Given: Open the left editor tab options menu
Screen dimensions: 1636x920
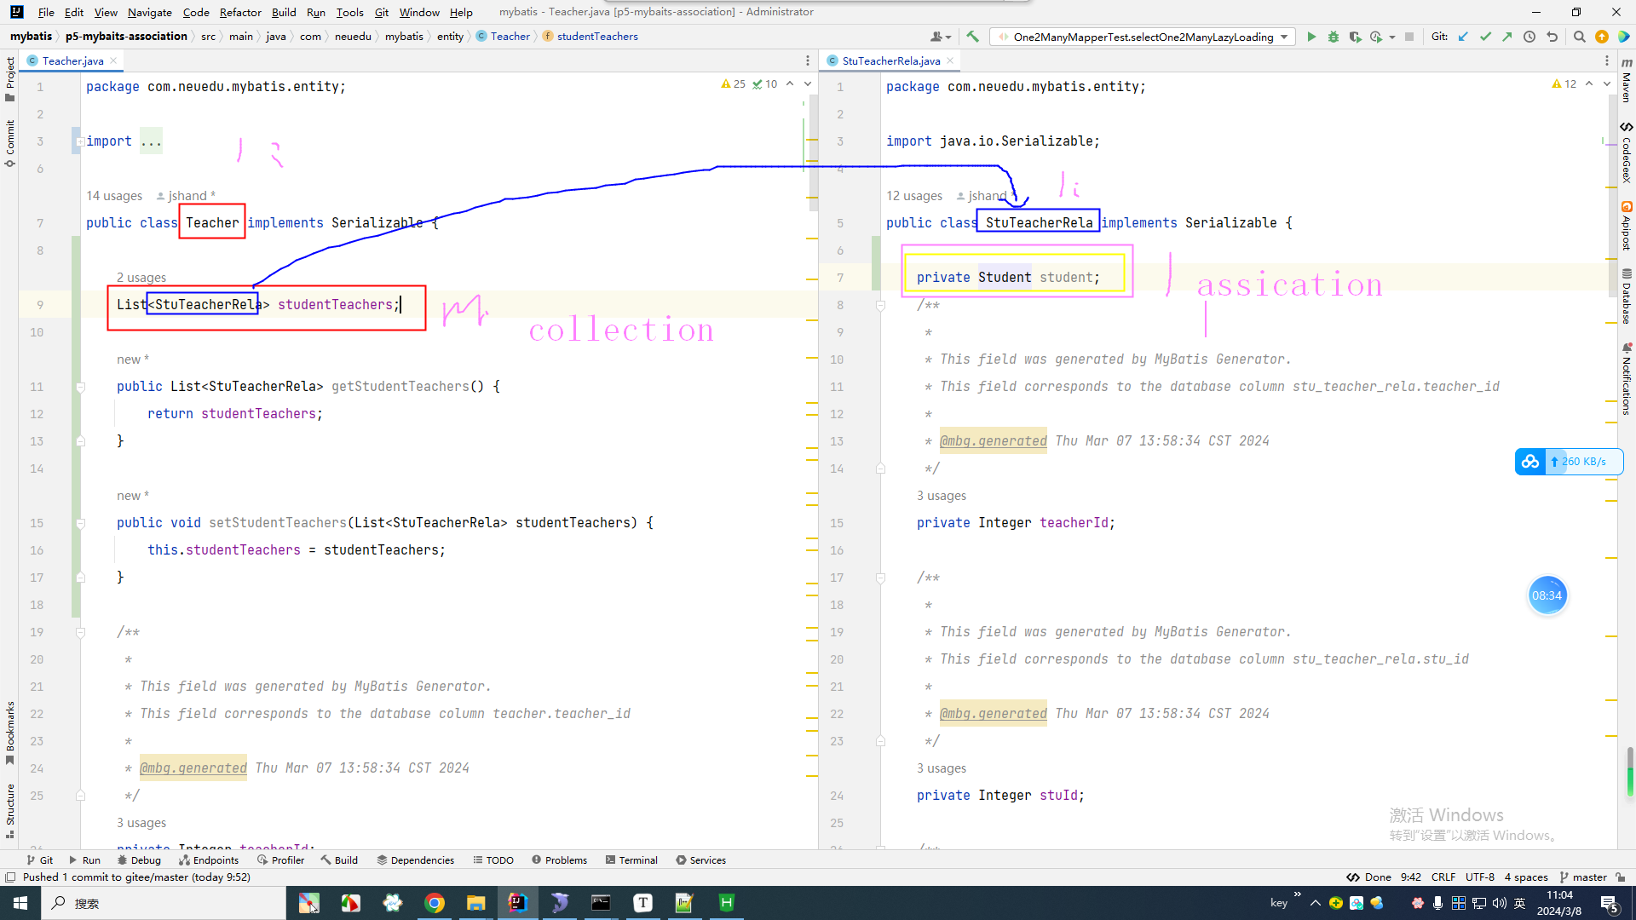Looking at the screenshot, I should [x=808, y=60].
